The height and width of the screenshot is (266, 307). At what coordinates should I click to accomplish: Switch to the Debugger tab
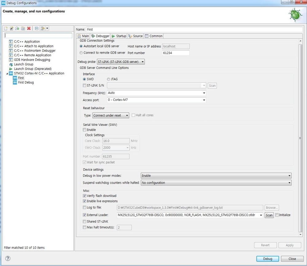100,36
